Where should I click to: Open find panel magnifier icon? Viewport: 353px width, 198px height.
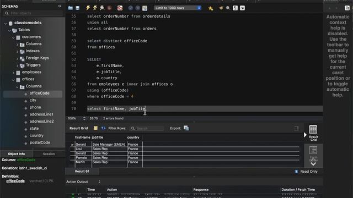[228, 8]
